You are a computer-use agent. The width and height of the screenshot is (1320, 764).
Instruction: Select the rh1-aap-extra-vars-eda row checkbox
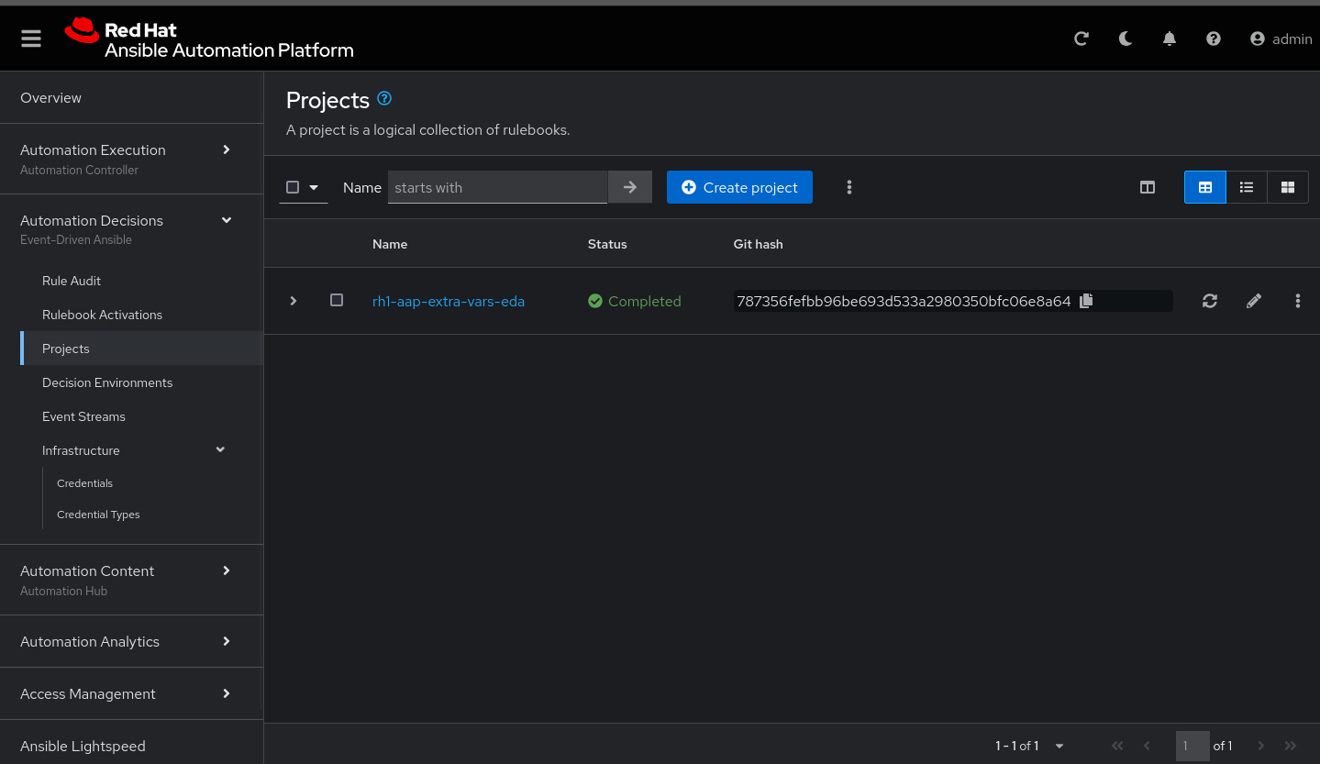pyautogui.click(x=337, y=300)
